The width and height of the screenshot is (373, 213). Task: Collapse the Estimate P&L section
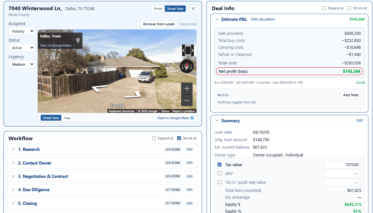[x=217, y=19]
